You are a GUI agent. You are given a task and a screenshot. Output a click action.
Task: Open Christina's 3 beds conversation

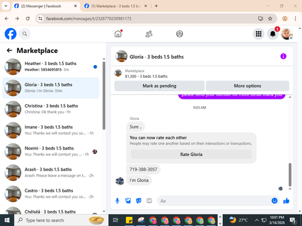pyautogui.click(x=51, y=109)
